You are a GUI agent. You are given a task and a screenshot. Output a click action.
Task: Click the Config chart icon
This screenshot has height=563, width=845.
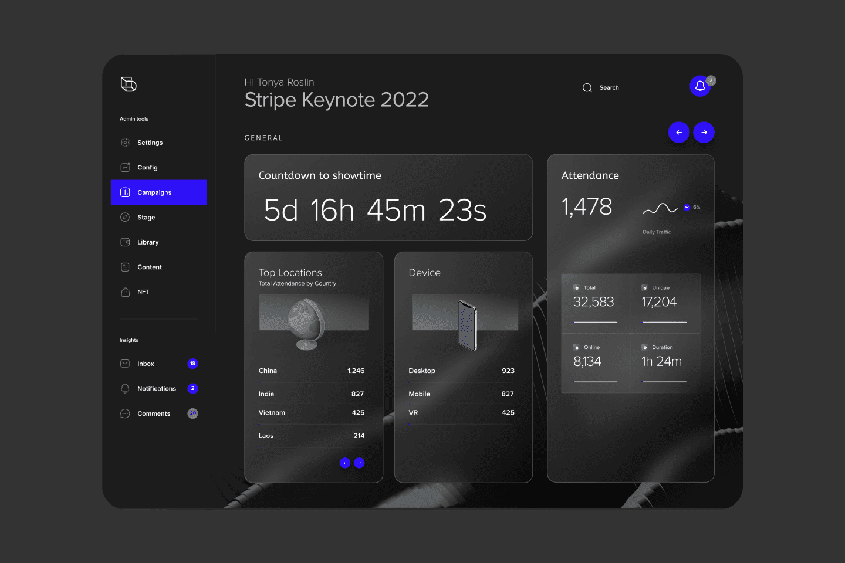[125, 167]
